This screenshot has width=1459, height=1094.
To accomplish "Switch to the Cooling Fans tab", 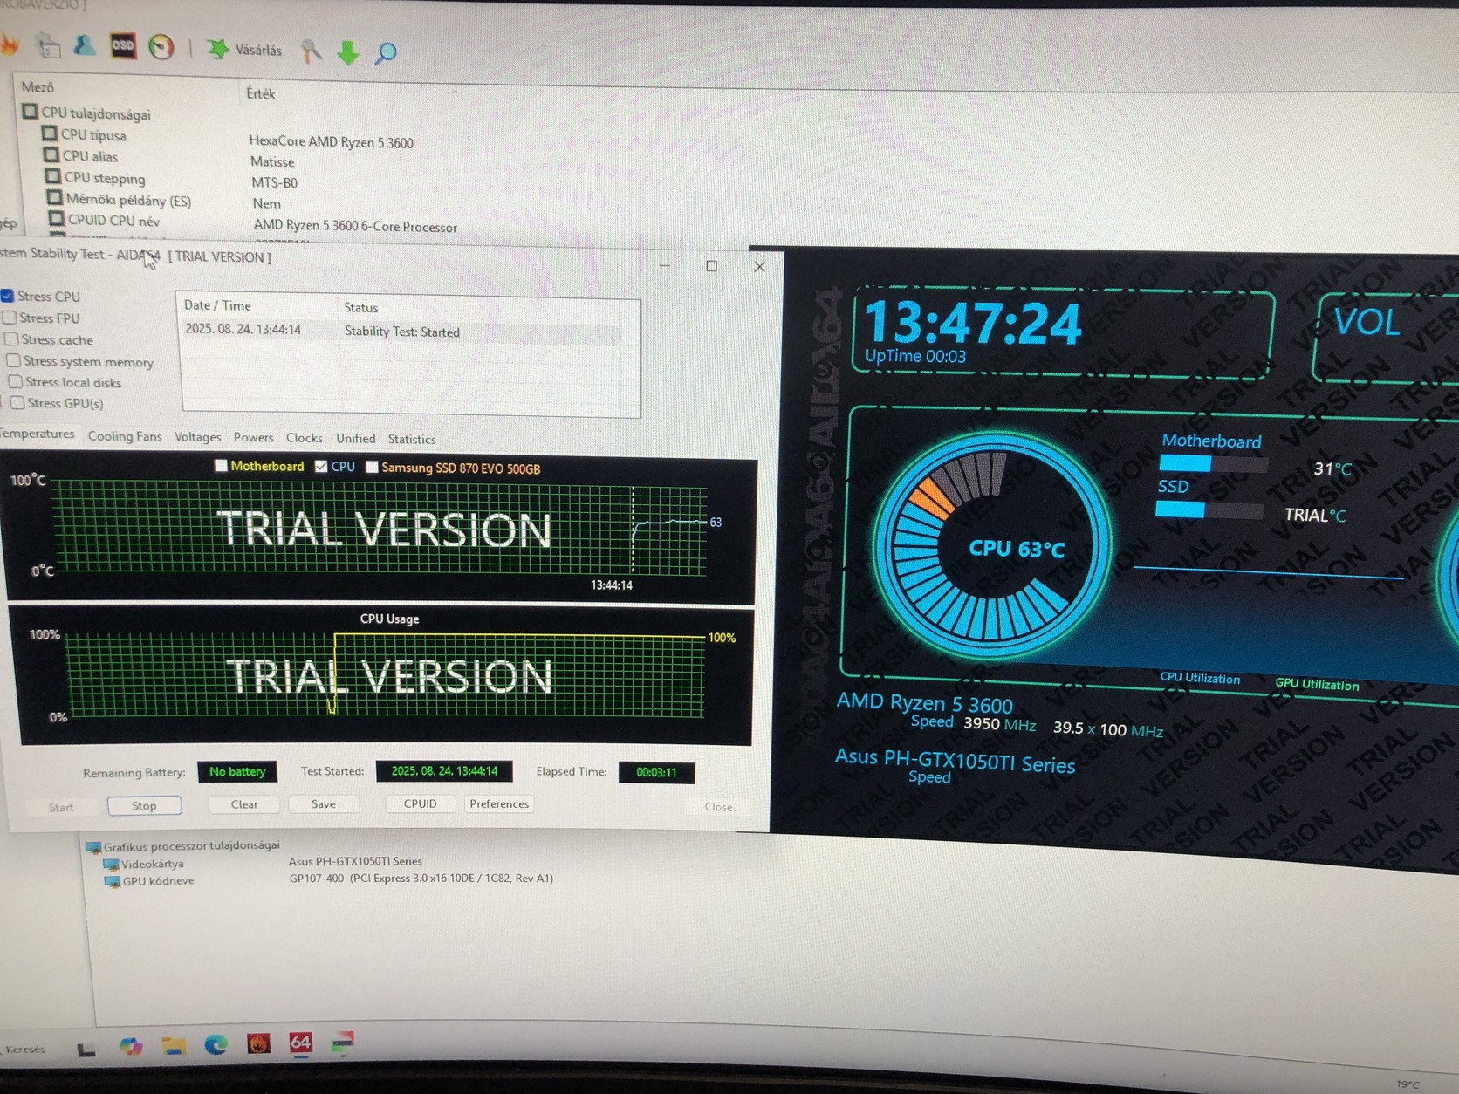I will [x=125, y=436].
